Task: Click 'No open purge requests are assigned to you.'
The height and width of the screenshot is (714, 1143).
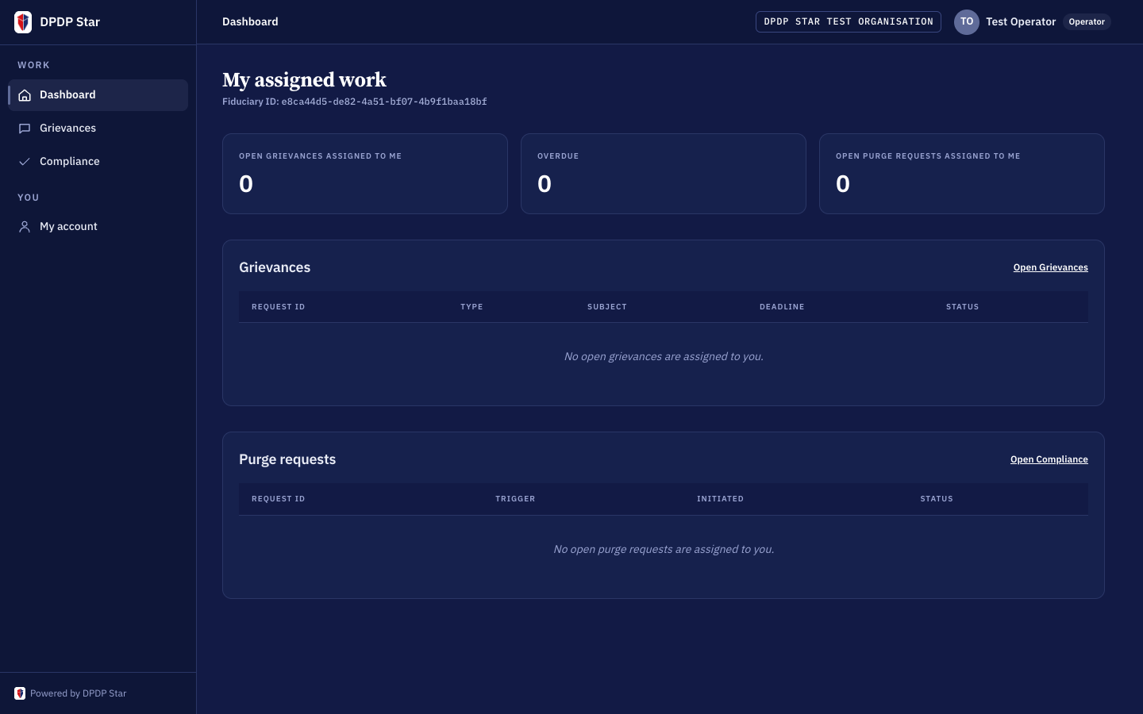Action: coord(664,550)
